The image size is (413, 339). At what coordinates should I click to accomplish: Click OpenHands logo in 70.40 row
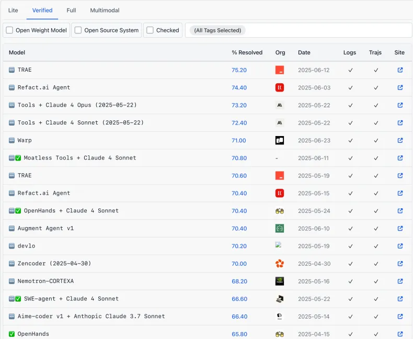click(x=280, y=211)
